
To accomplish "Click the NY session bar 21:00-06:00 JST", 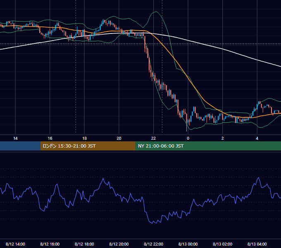I will tap(208, 146).
